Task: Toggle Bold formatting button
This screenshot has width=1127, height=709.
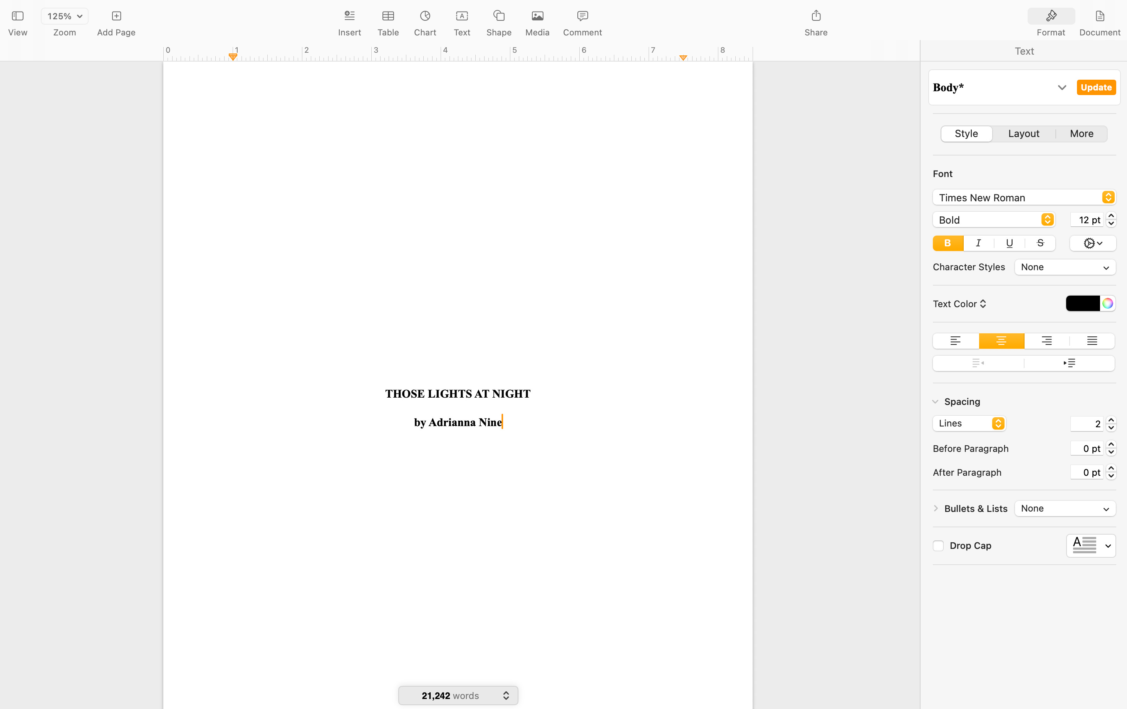Action: tap(947, 243)
